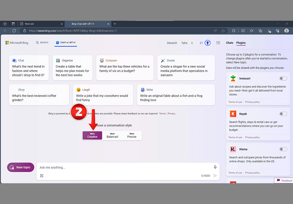Open collections icon in toolbar
The image size is (293, 204).
260,31
